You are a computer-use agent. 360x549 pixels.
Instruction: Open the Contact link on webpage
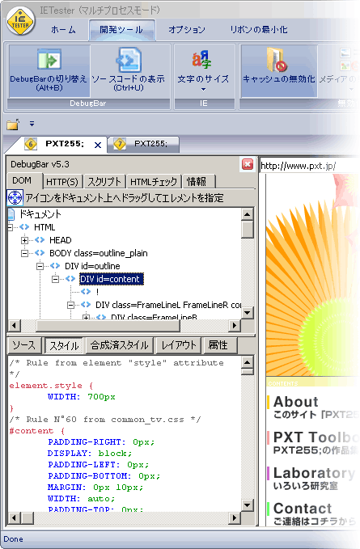303,509
